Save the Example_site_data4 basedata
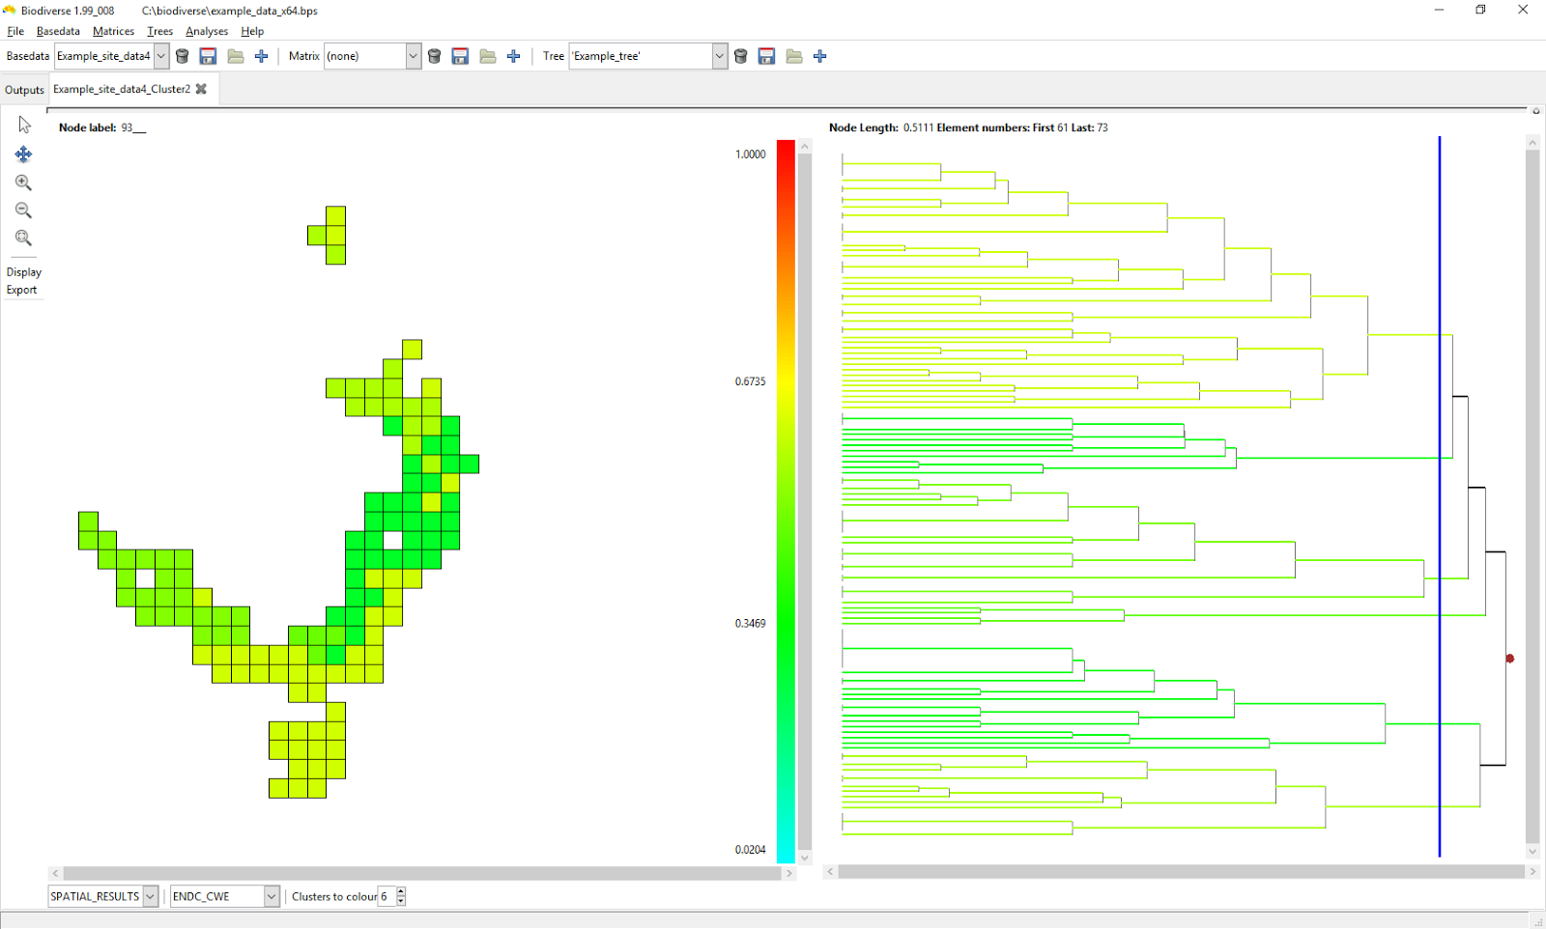This screenshot has width=1546, height=929. (208, 56)
